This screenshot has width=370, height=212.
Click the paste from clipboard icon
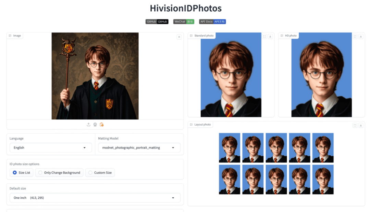point(102,125)
